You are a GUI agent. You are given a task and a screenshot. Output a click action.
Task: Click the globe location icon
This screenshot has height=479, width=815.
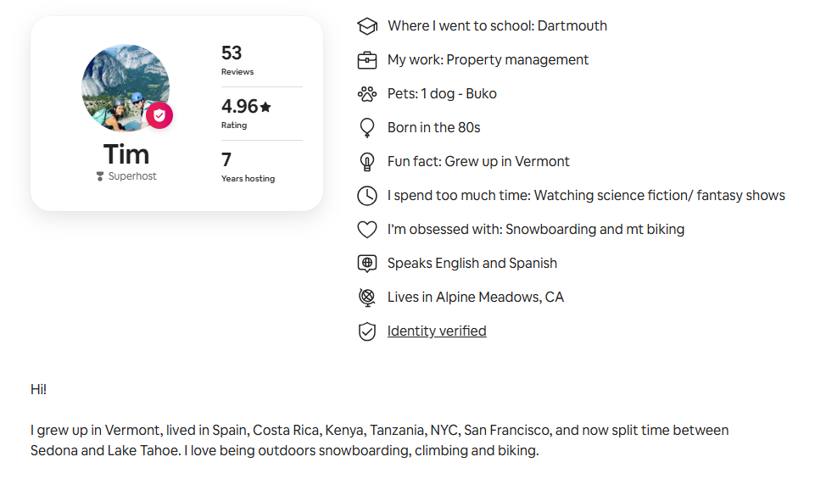click(x=366, y=298)
